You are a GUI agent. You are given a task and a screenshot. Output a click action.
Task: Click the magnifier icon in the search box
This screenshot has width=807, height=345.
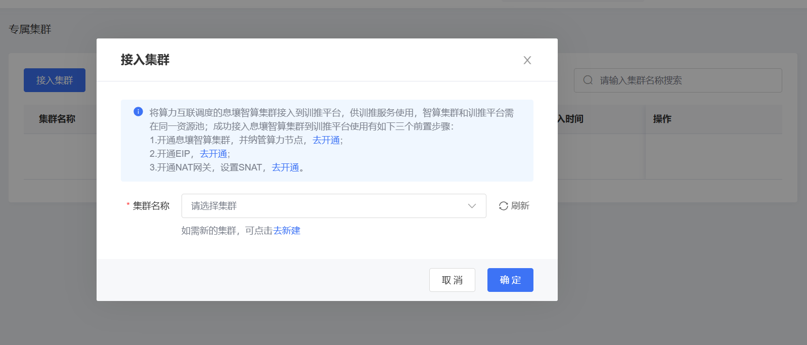click(588, 80)
